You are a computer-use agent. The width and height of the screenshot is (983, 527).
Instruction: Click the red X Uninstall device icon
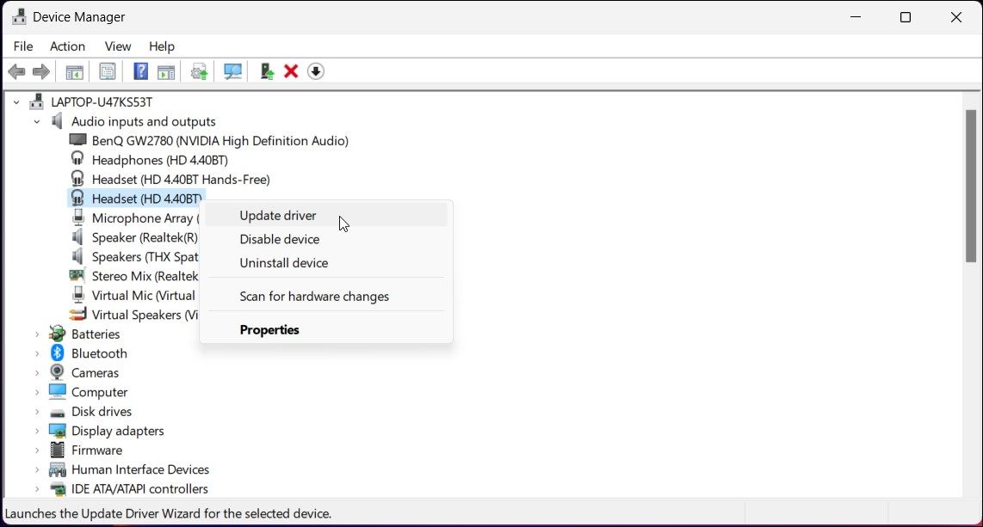pyautogui.click(x=291, y=71)
